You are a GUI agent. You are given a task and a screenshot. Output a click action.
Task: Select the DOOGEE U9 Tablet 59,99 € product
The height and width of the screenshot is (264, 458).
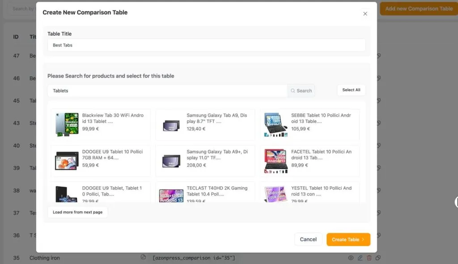pyautogui.click(x=101, y=161)
